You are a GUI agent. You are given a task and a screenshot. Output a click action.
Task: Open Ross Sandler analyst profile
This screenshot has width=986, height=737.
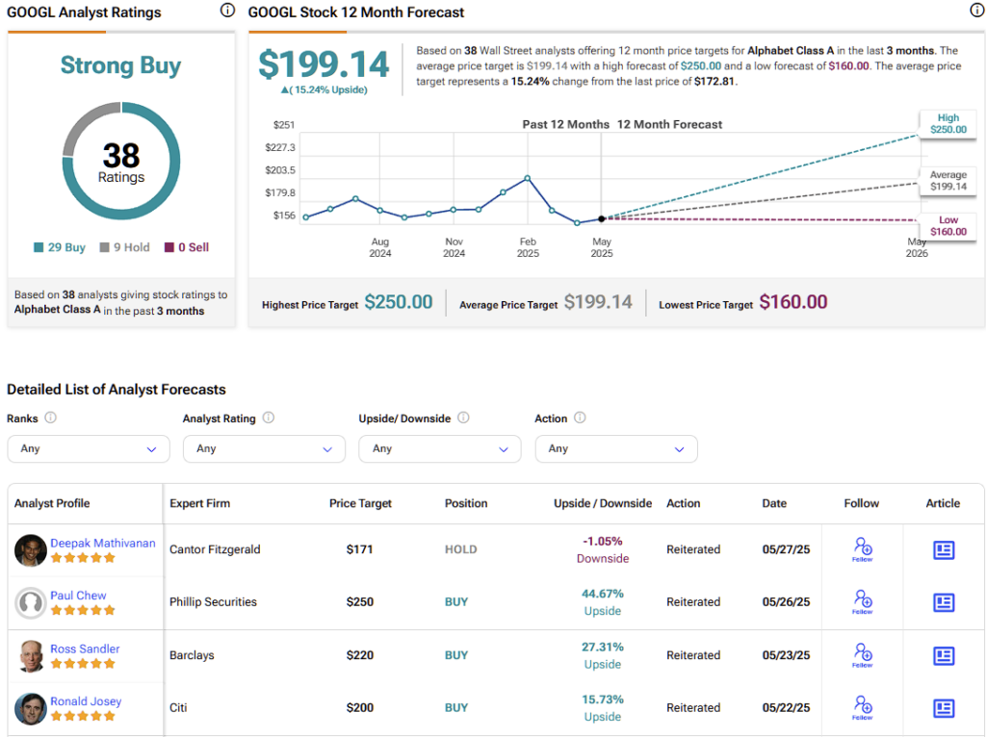point(85,648)
